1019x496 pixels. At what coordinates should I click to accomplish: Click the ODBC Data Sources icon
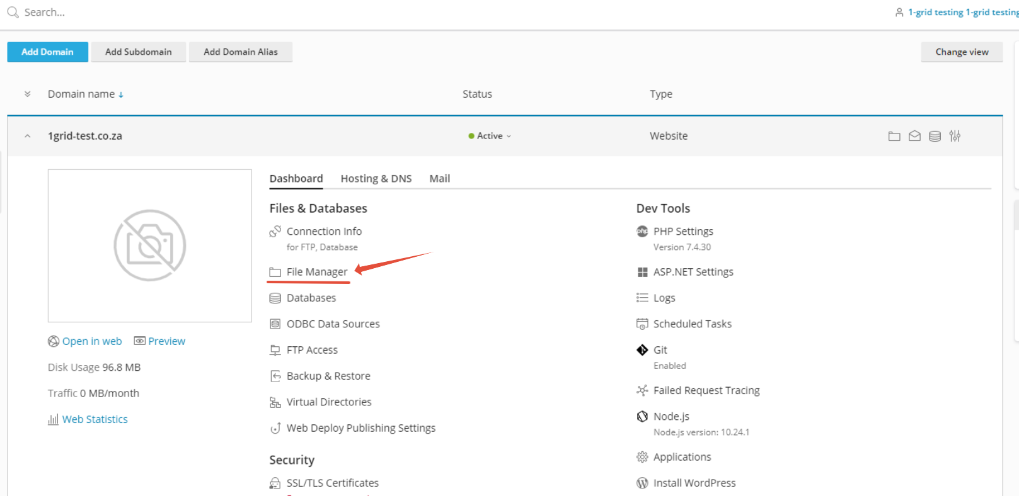275,324
